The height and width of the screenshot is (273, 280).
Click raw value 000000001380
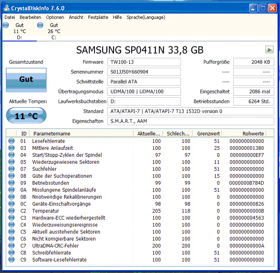246,148
